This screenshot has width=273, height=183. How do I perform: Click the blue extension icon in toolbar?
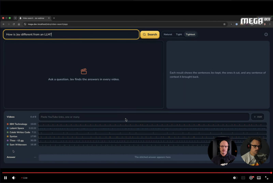(236, 24)
